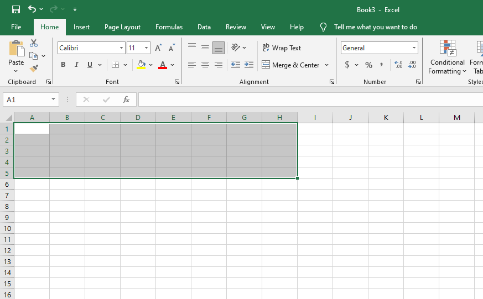Activate the Format Painter brush

(34, 69)
